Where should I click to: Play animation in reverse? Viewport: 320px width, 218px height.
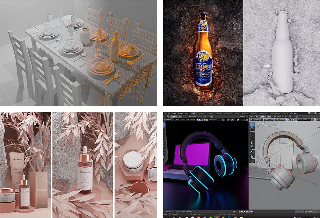245,212
